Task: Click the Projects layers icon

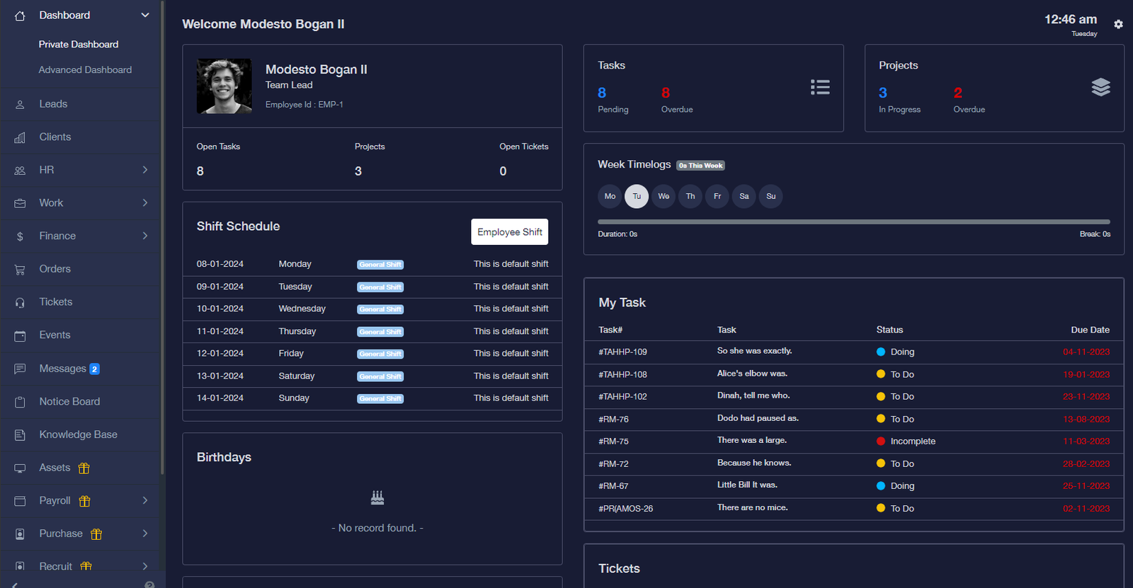Action: [x=1100, y=87]
